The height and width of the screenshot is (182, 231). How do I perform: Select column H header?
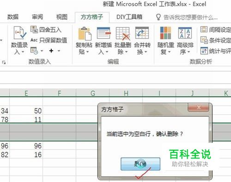click(x=126, y=93)
